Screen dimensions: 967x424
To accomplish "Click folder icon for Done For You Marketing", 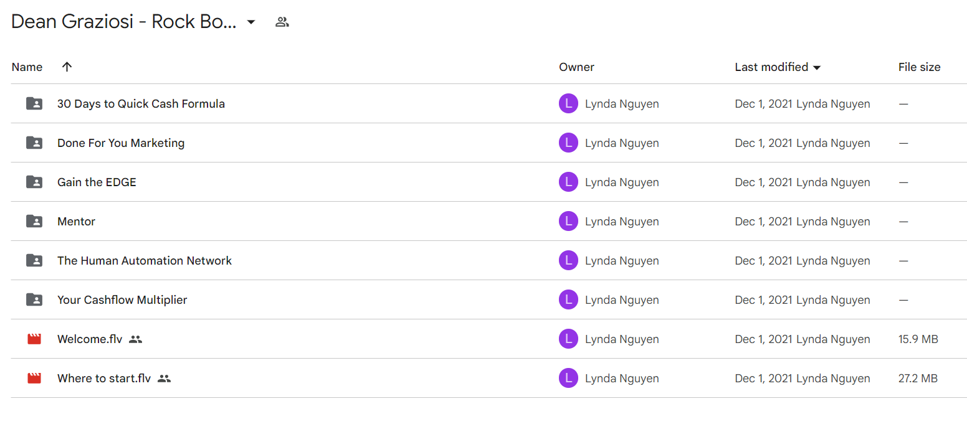I will click(34, 143).
